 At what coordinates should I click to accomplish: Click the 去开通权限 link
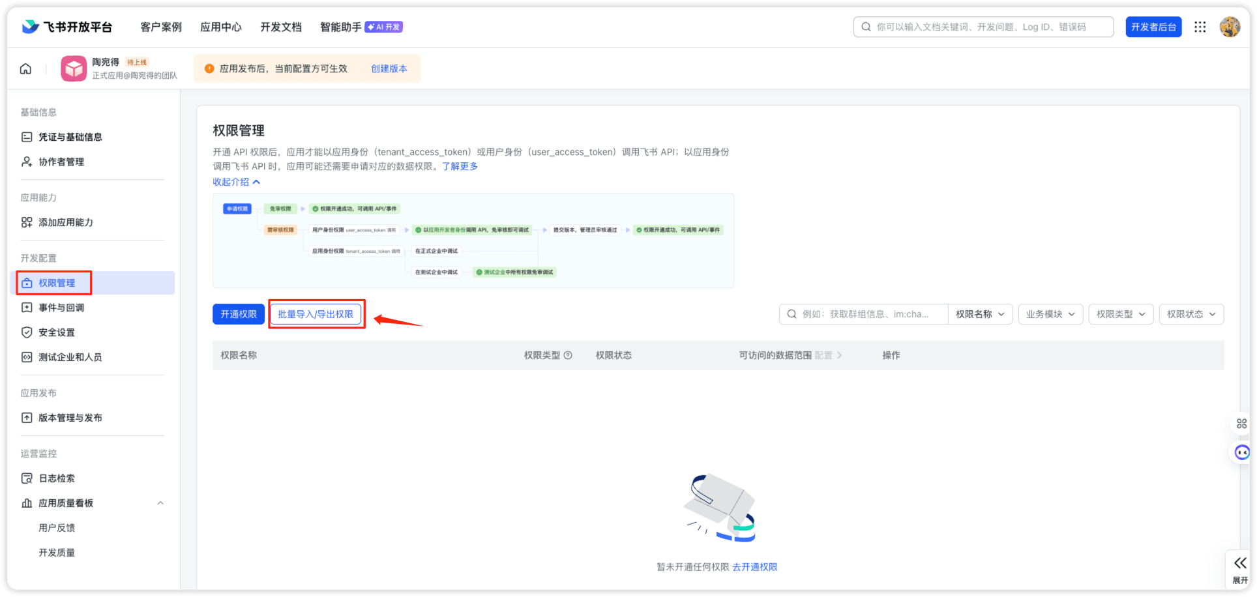(755, 567)
